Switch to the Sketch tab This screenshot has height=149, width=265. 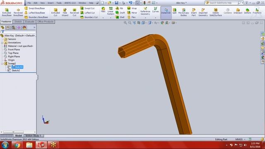tap(18, 22)
